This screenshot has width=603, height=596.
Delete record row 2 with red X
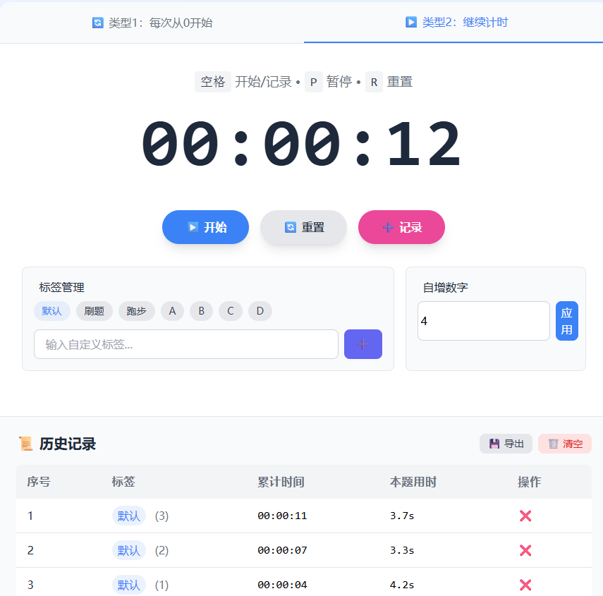click(x=525, y=550)
